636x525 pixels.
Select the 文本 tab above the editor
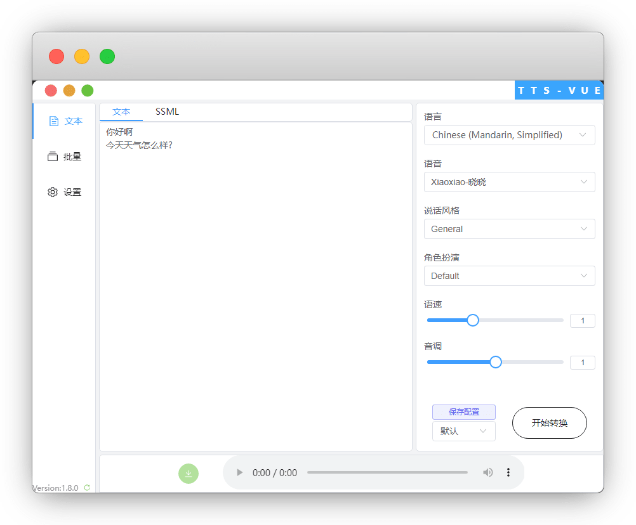pyautogui.click(x=121, y=112)
